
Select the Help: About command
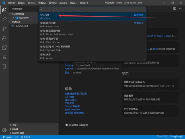click(92, 56)
